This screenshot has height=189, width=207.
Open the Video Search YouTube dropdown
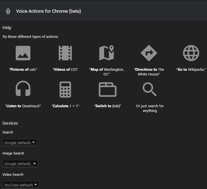click(21, 185)
